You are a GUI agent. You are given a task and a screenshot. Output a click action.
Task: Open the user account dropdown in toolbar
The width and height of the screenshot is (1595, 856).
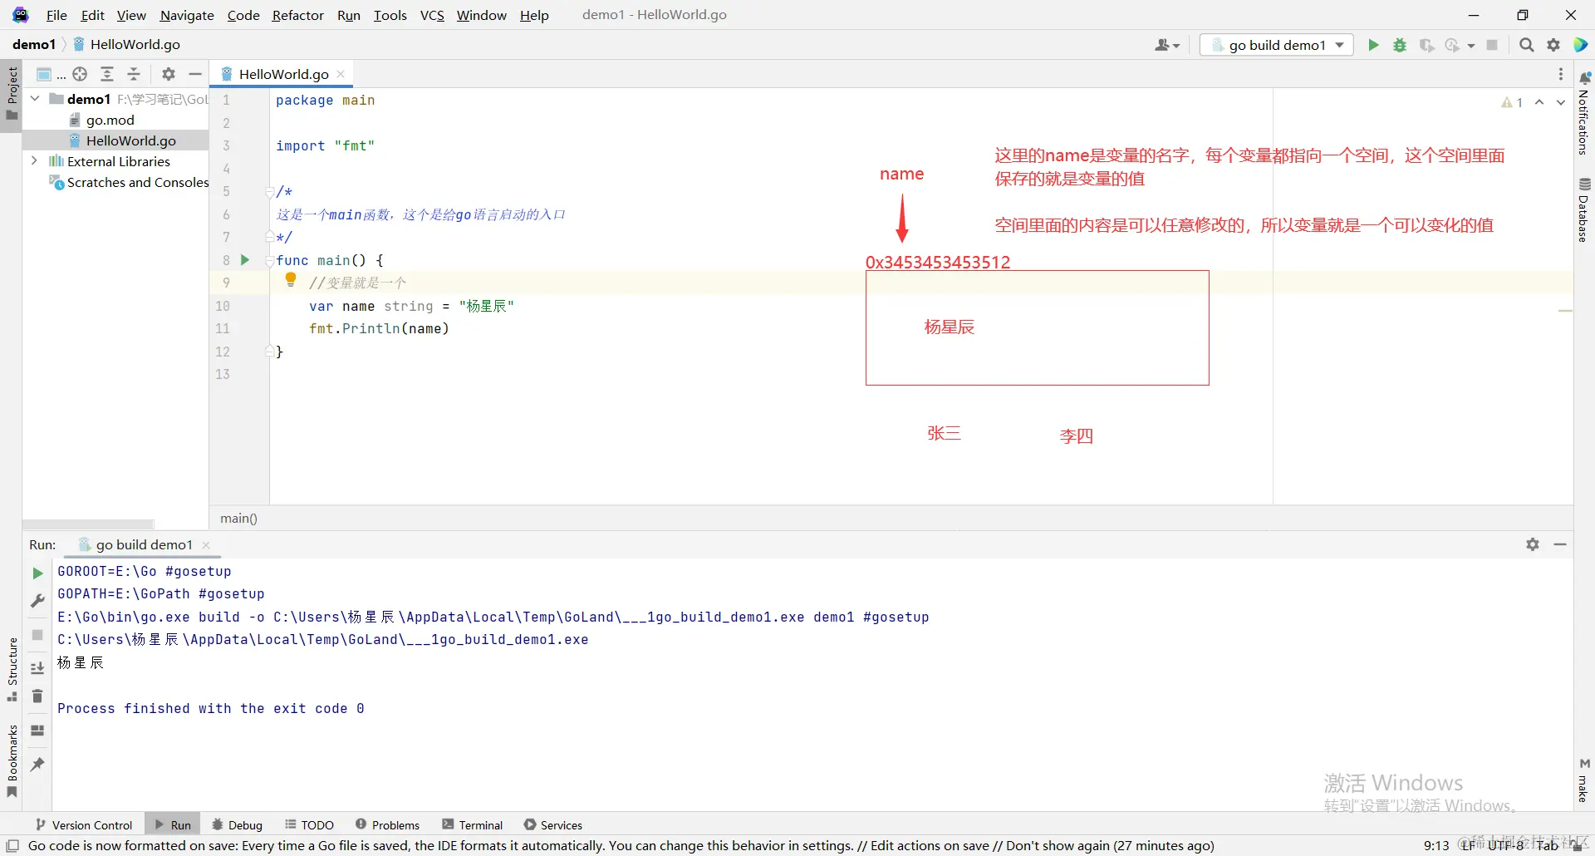click(1167, 45)
